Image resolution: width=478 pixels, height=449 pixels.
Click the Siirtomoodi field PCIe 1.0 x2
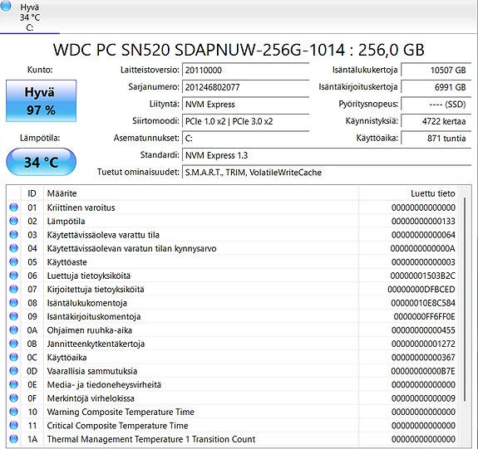click(245, 121)
